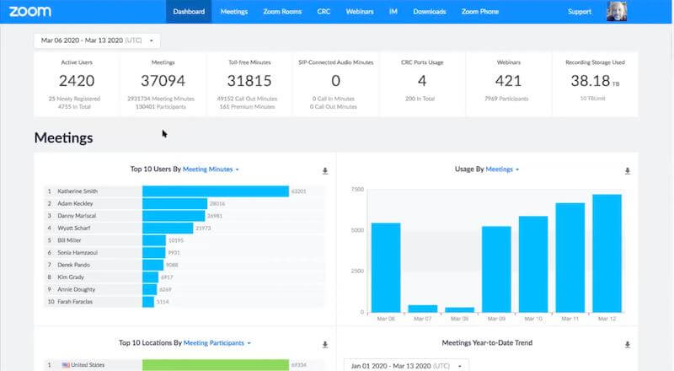This screenshot has height=371, width=674.
Task: Click the SIP-Connected Audio Minutes card
Action: [335, 84]
